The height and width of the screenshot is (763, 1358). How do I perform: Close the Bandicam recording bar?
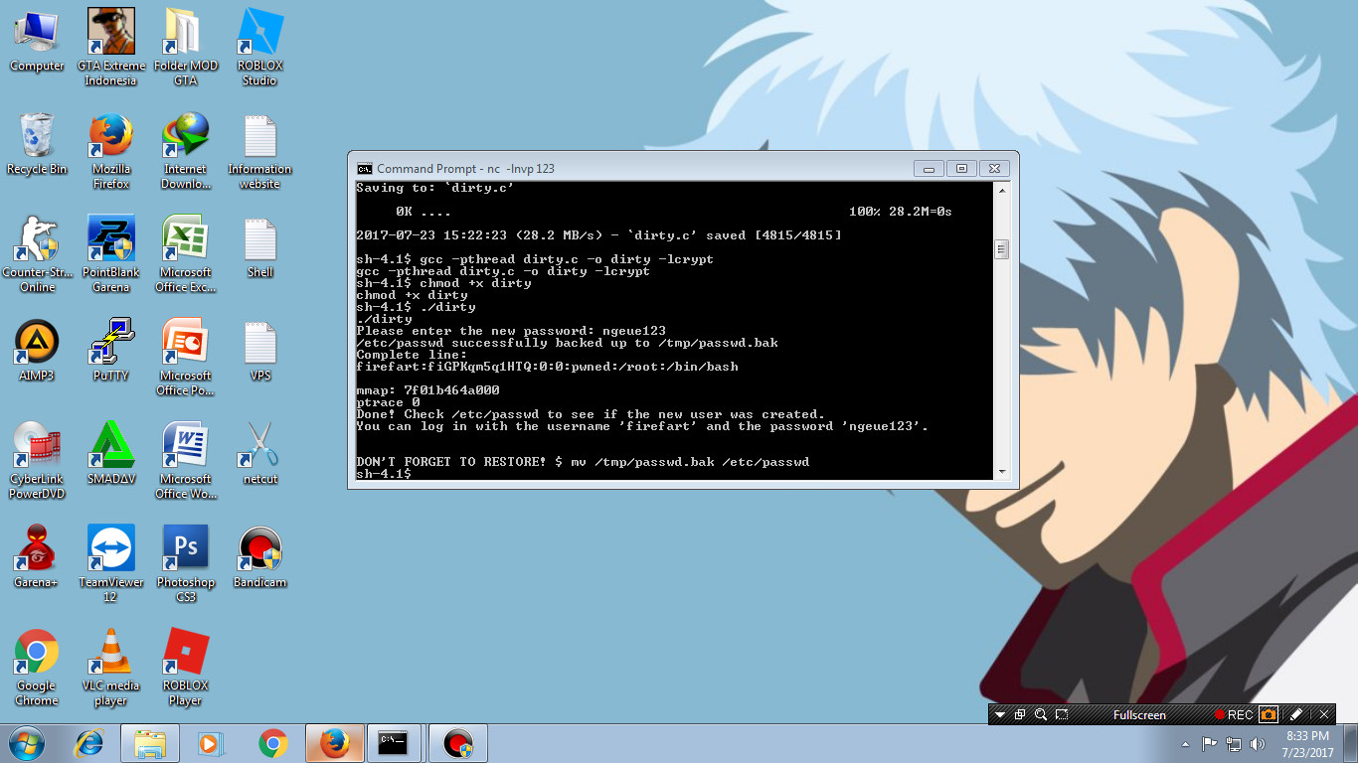tap(1324, 715)
